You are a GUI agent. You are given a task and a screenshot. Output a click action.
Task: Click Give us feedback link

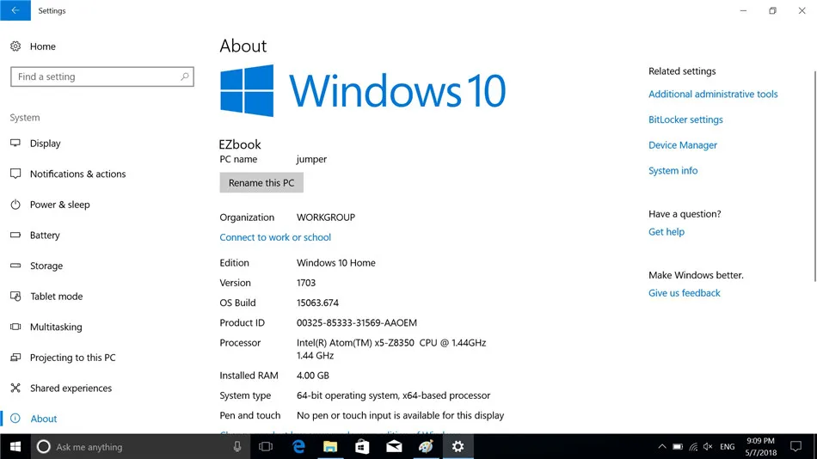(685, 293)
